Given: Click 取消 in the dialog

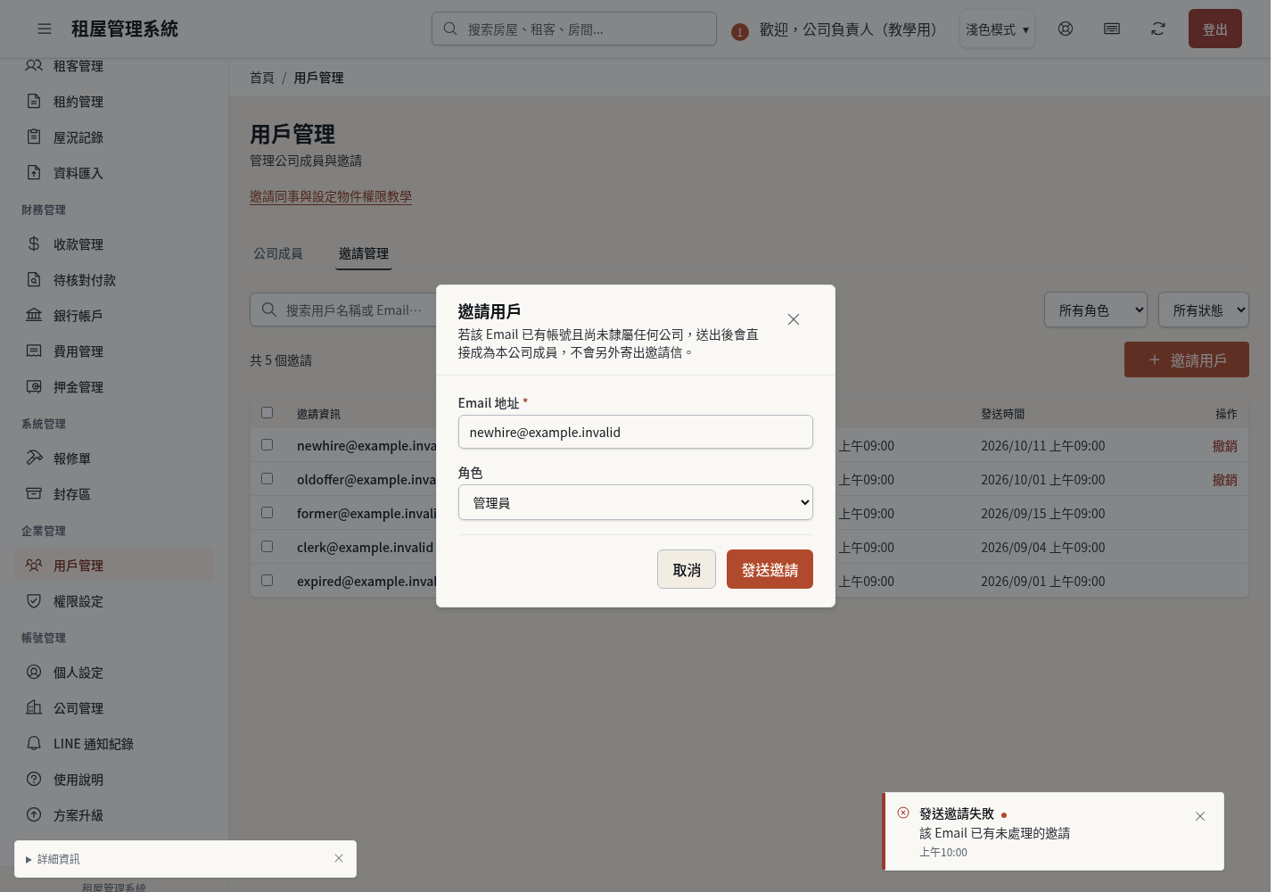Looking at the screenshot, I should tap(687, 569).
